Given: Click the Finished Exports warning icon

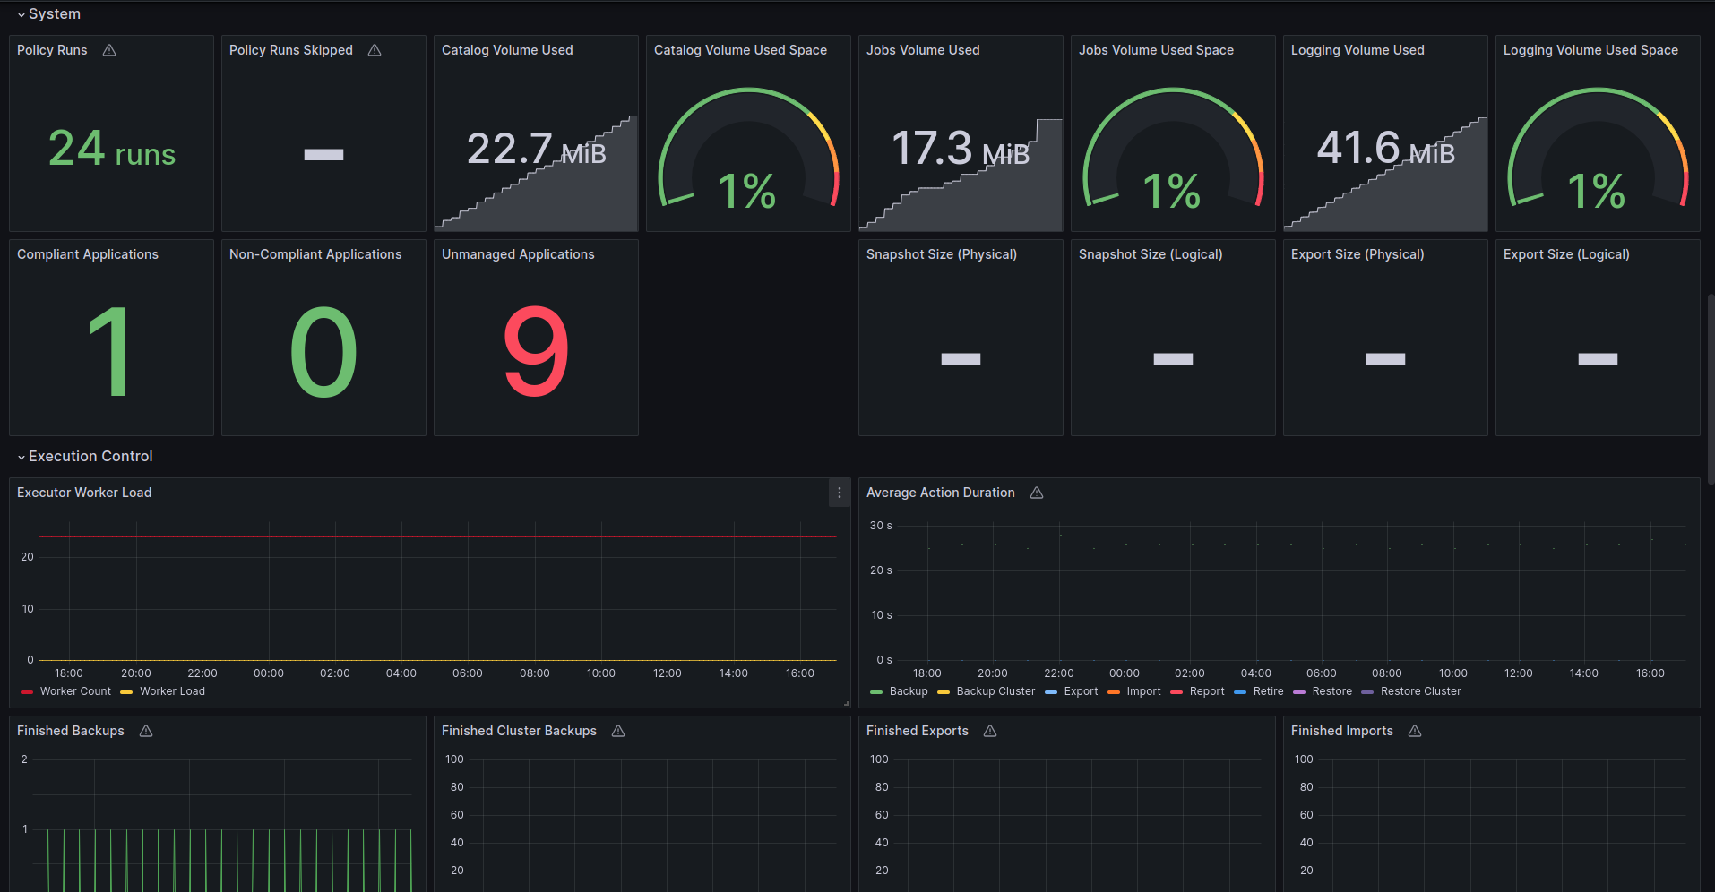Looking at the screenshot, I should [990, 731].
